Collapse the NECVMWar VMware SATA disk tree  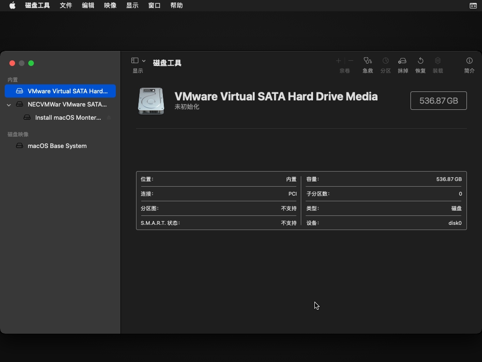(x=9, y=105)
